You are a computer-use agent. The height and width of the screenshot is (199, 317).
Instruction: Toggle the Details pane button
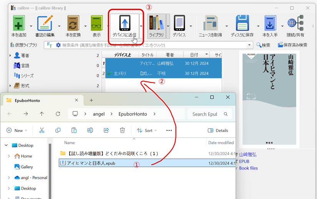tap(218, 130)
